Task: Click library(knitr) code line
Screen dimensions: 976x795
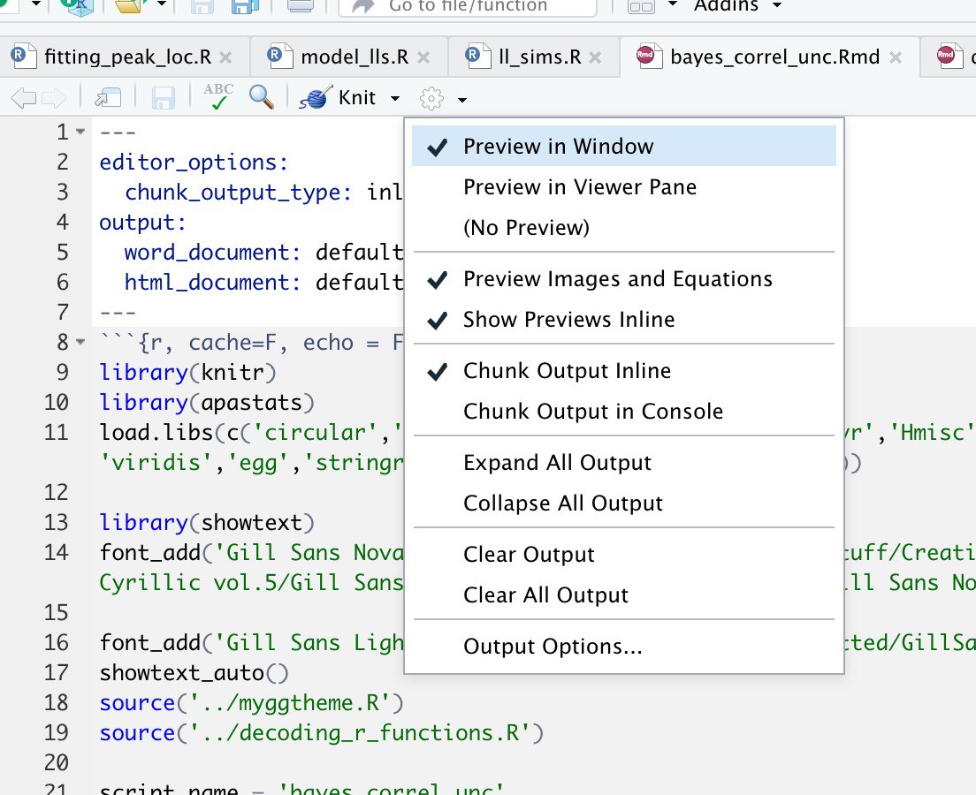Action: pyautogui.click(x=187, y=373)
